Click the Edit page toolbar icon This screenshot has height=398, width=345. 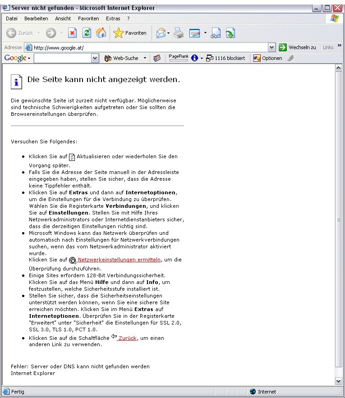(x=195, y=33)
